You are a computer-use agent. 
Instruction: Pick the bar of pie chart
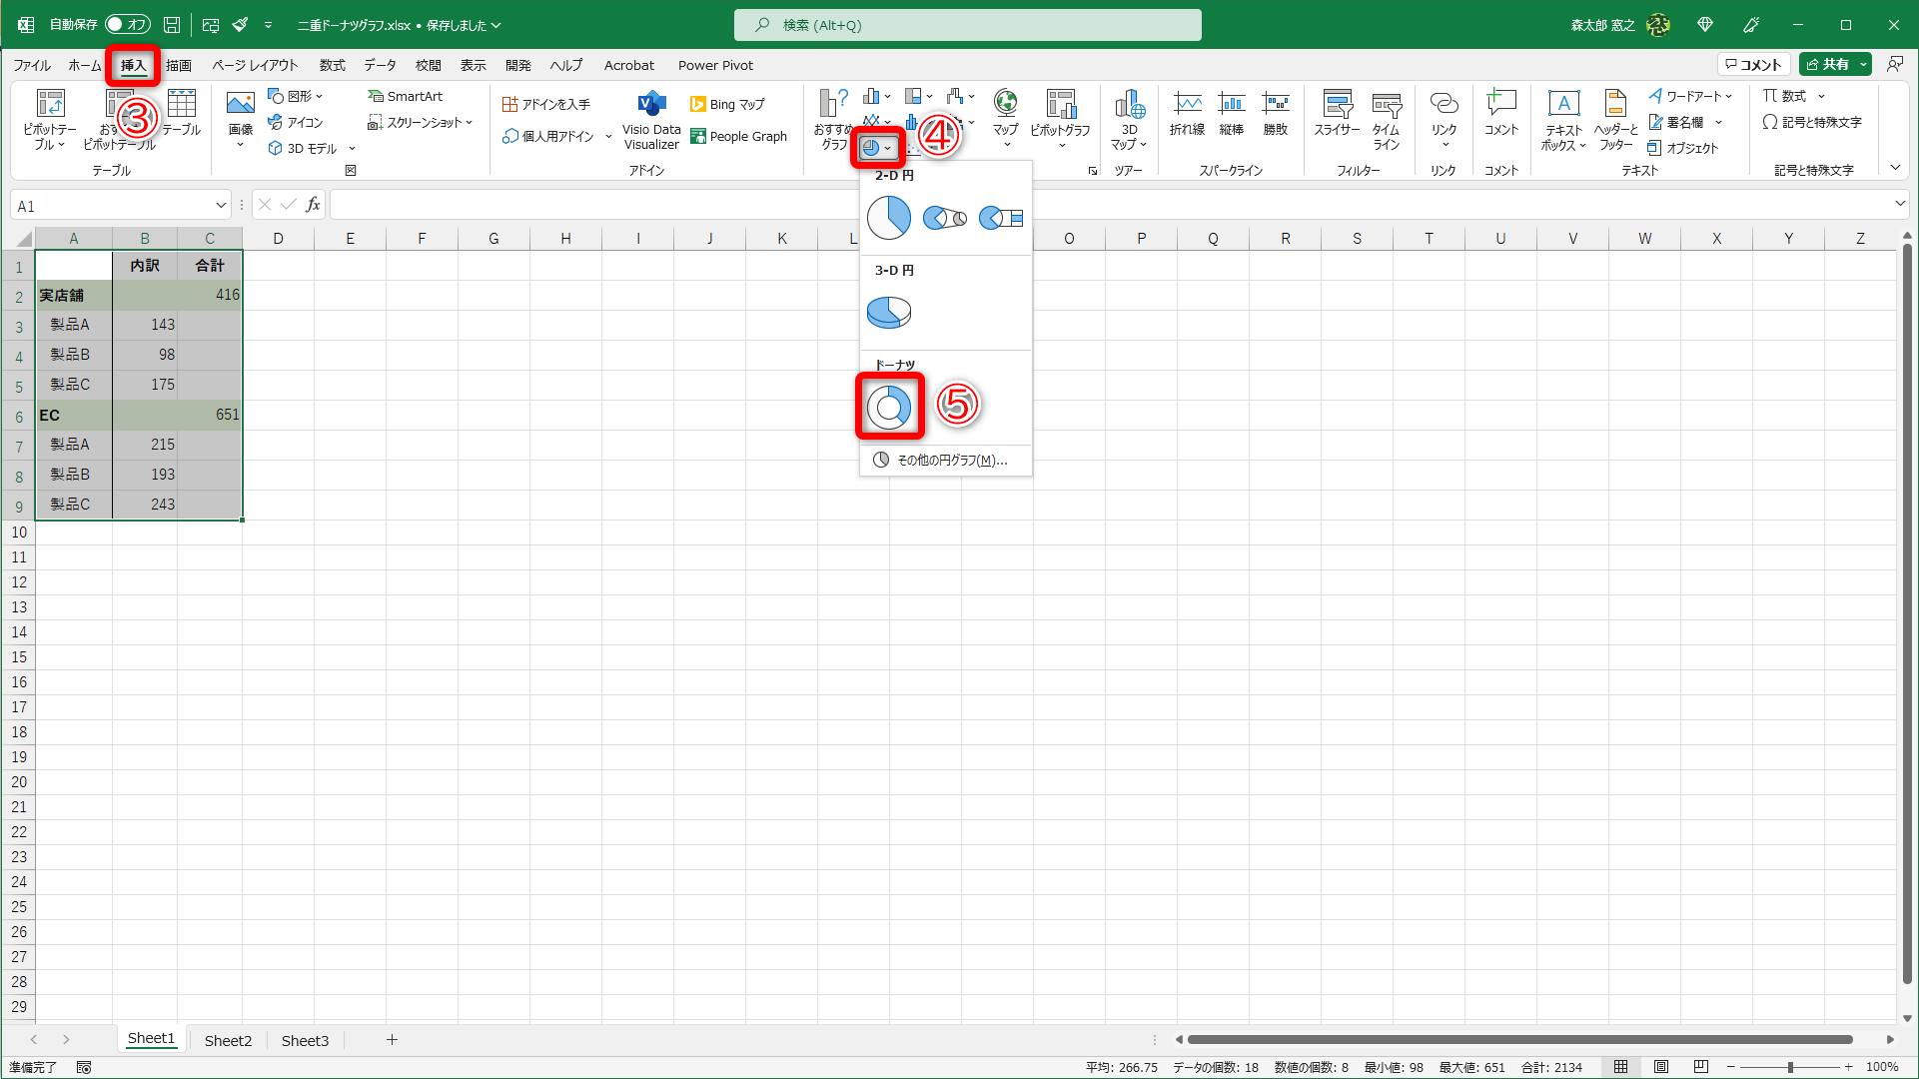[1001, 217]
